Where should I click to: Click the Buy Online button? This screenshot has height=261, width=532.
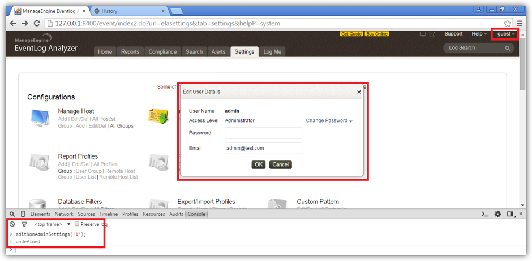[376, 34]
